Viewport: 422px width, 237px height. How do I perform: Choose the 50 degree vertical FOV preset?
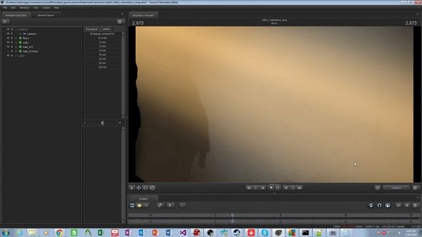[102, 34]
